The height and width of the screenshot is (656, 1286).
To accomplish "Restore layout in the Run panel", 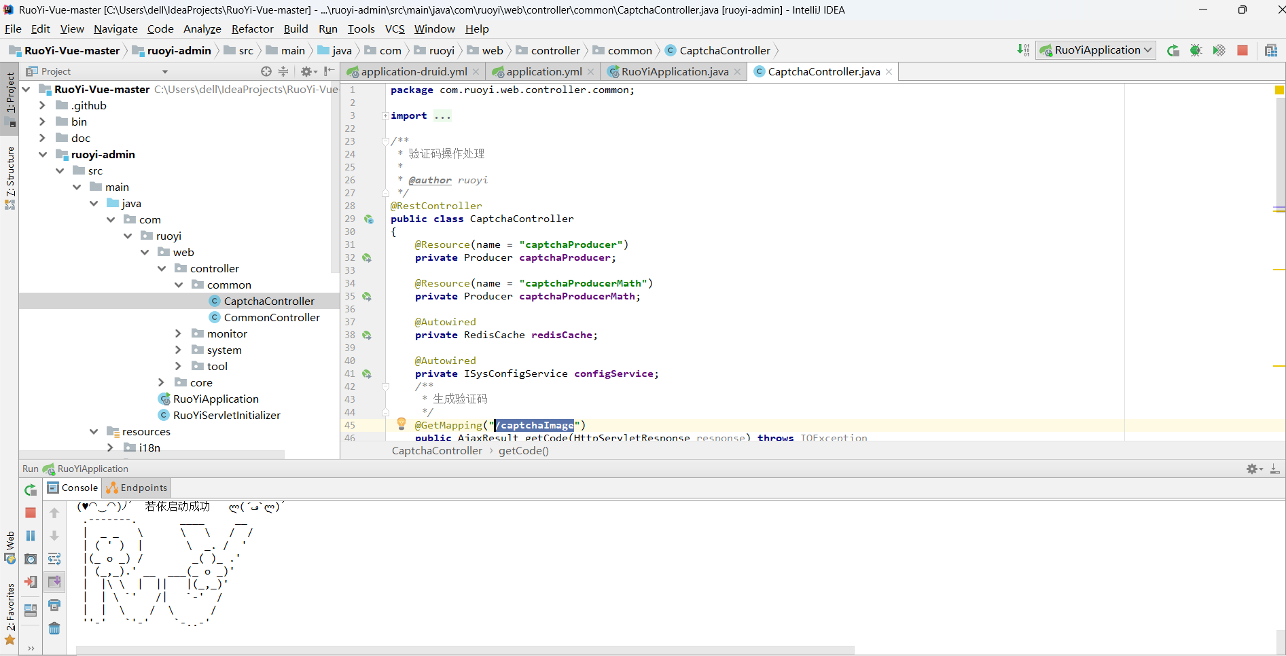I will (x=31, y=610).
